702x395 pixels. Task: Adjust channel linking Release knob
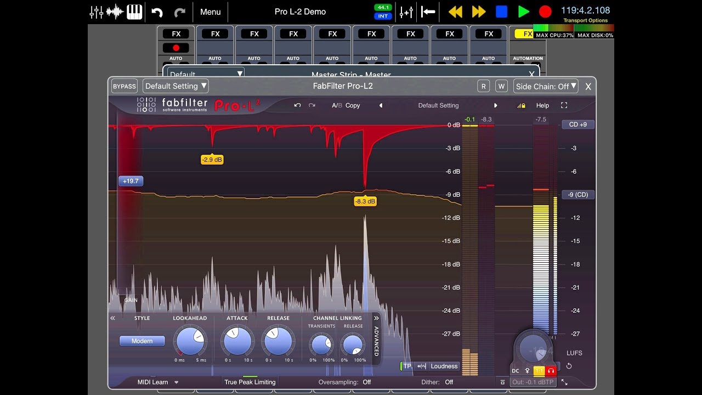352,345
